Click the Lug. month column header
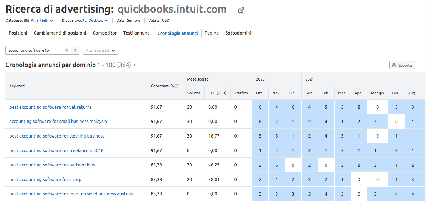 pos(413,93)
